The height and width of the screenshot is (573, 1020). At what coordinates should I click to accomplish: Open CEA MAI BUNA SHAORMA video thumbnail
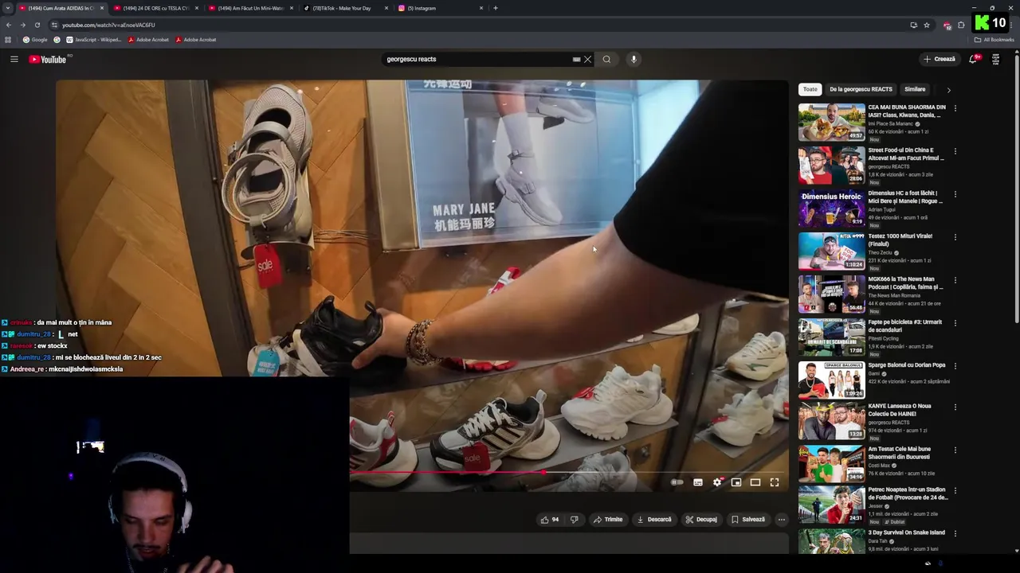[x=831, y=122]
